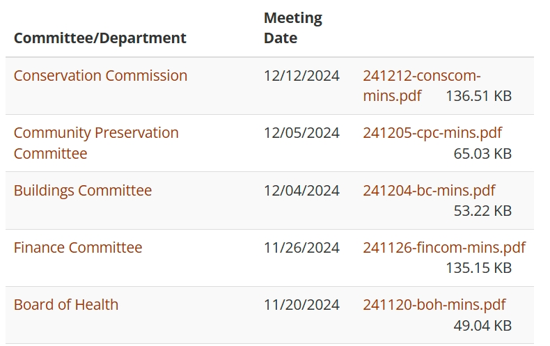
Task: Open the Board of Health link
Action: coord(66,305)
